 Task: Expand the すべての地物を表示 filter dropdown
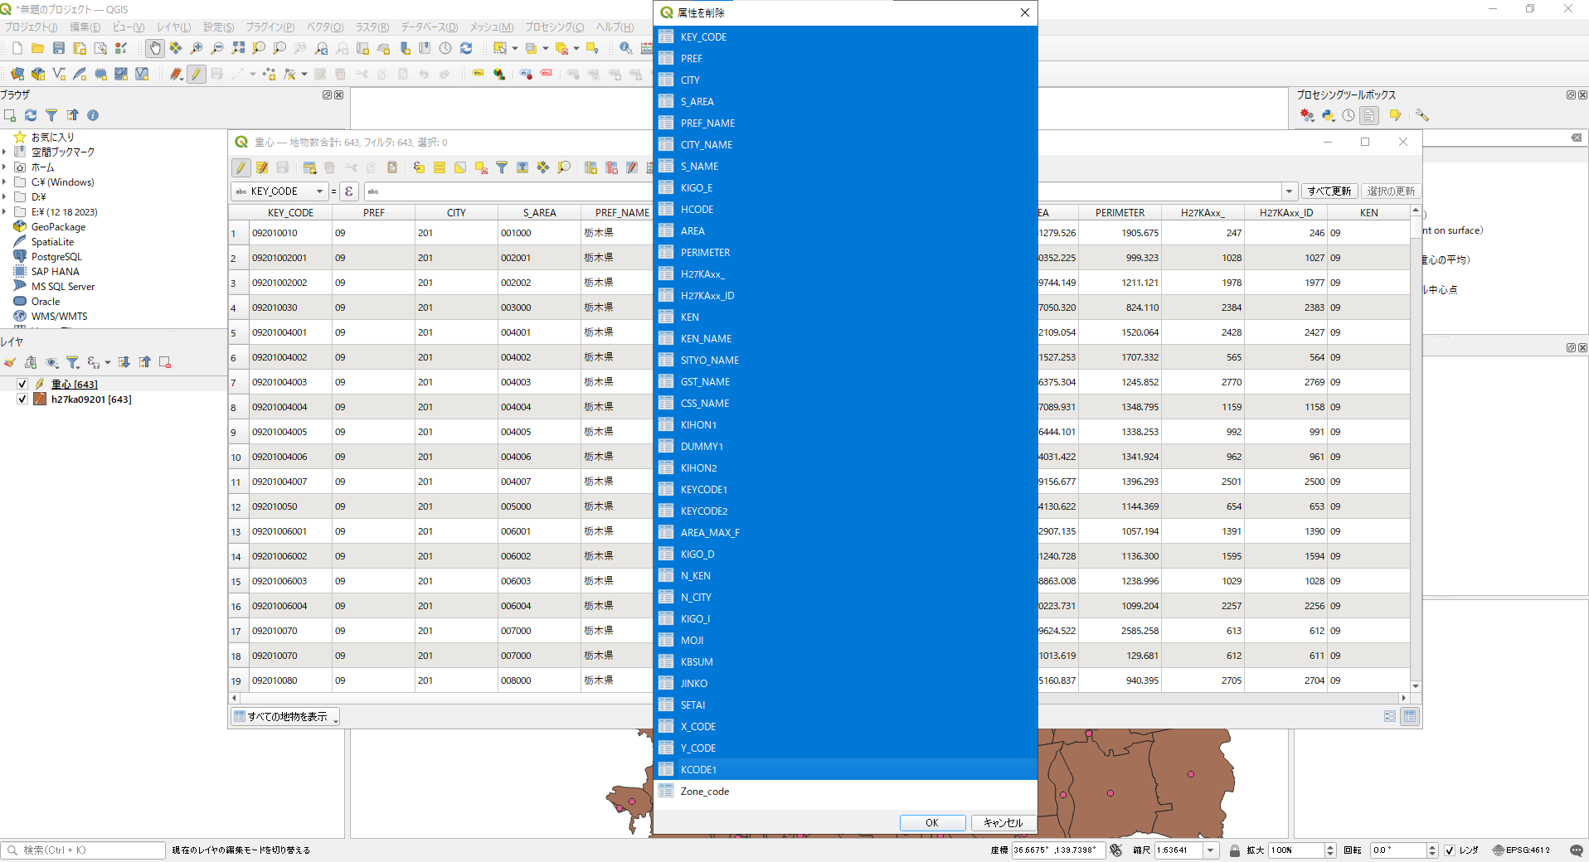pyautogui.click(x=285, y=717)
